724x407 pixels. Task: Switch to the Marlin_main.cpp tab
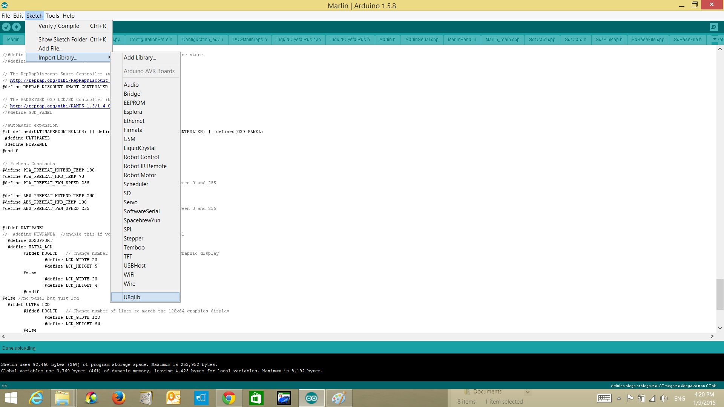[x=502, y=40]
